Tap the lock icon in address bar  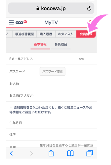pos(38,8)
